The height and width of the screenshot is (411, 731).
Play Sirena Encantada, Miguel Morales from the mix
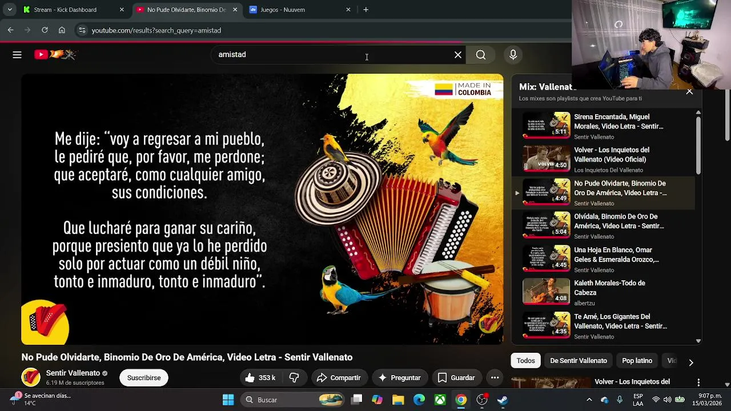603,126
